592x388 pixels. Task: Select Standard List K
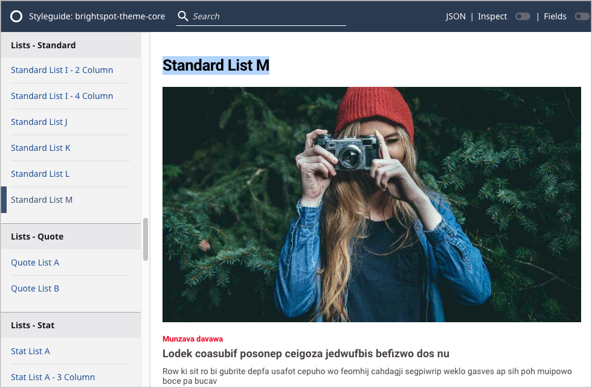pos(40,148)
